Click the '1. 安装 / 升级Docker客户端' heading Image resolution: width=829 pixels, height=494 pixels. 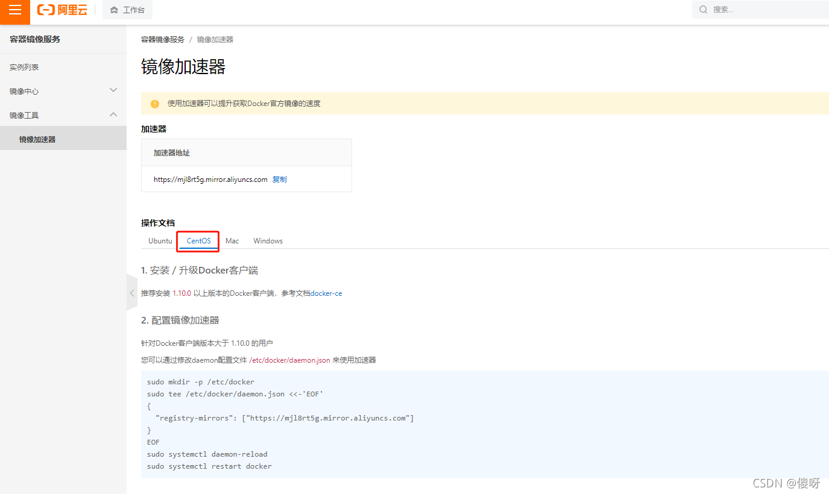(200, 270)
